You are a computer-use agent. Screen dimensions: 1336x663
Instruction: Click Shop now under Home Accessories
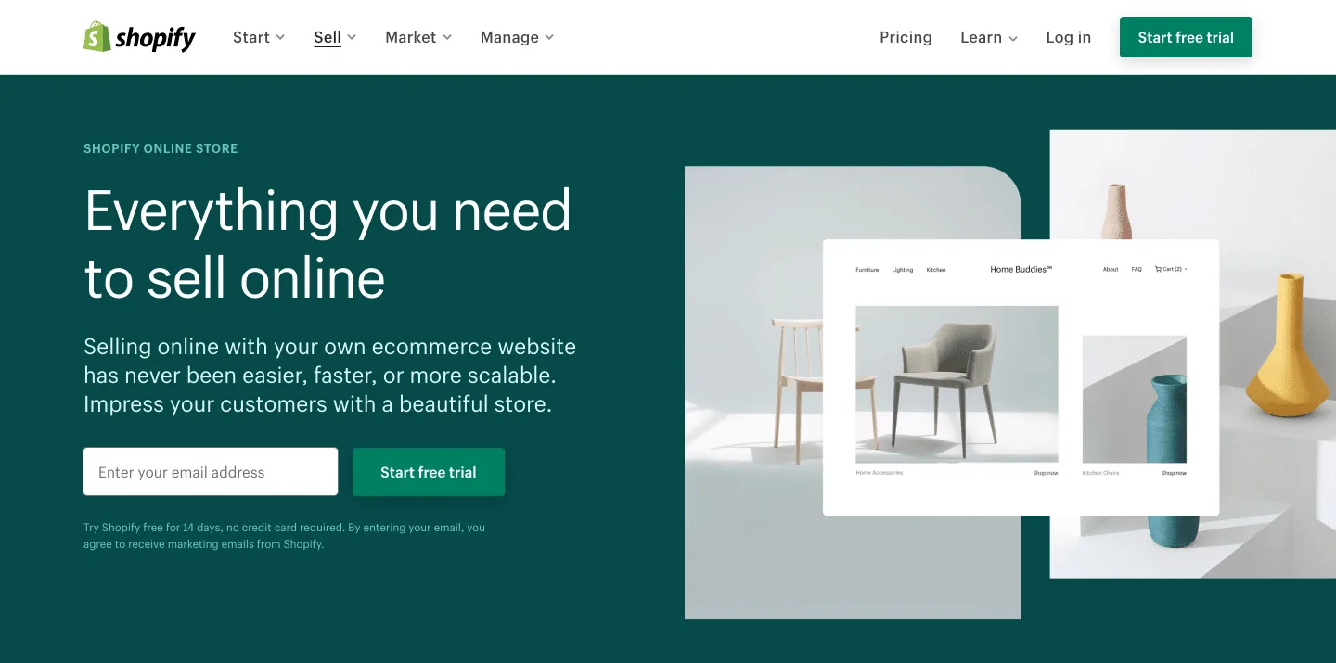pos(1046,473)
